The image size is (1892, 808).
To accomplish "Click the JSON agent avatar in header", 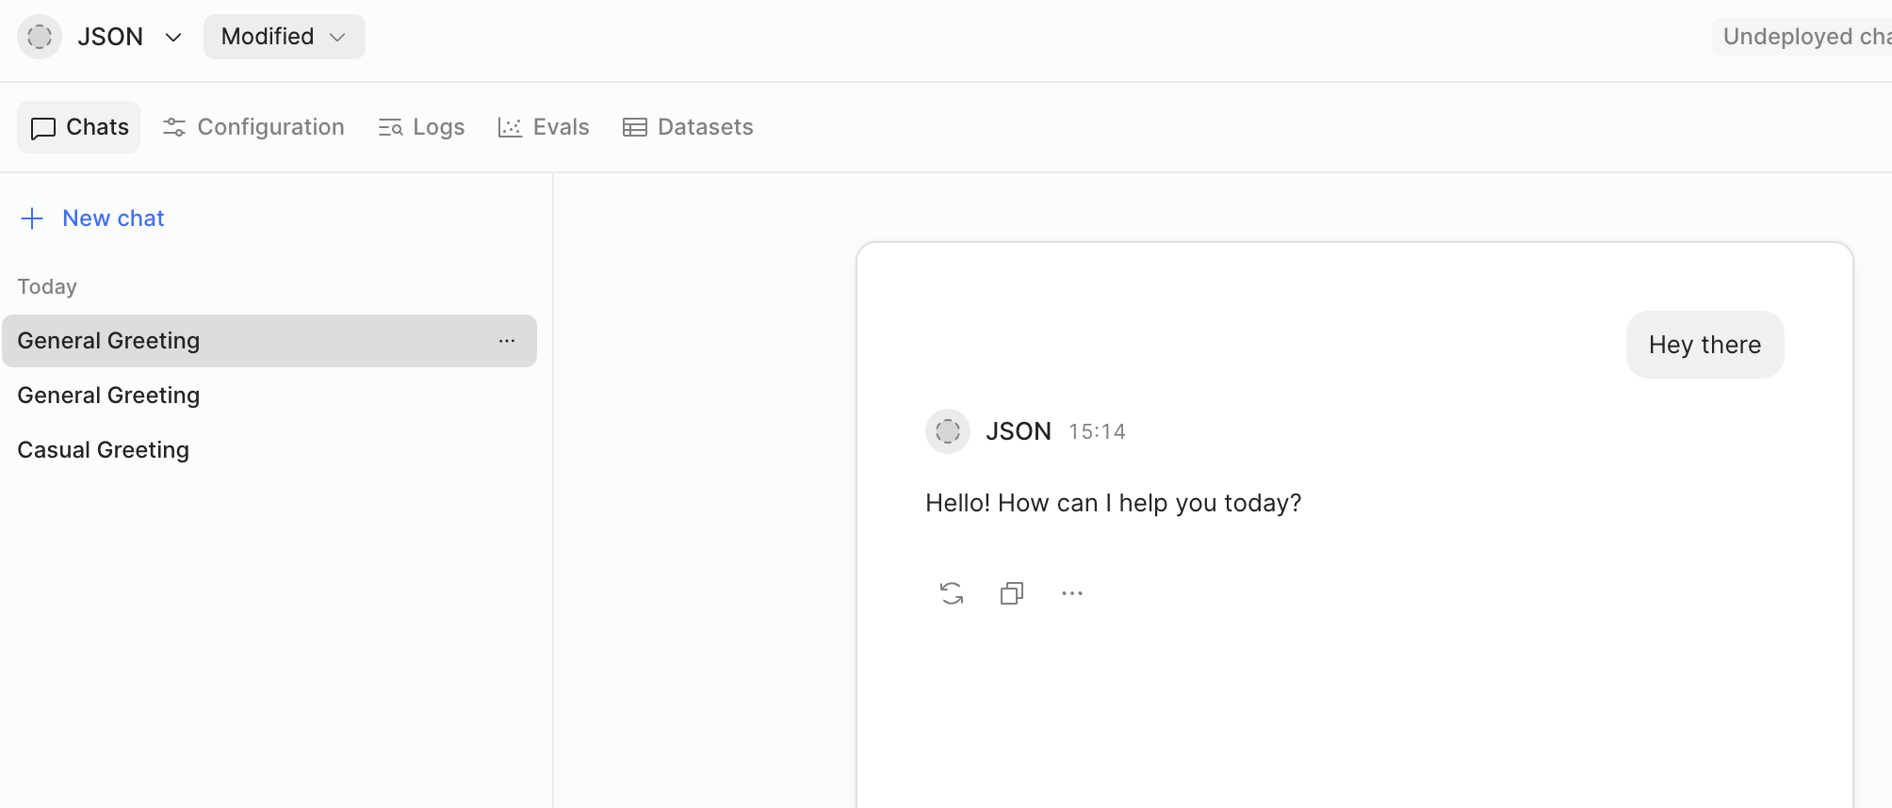I will pyautogui.click(x=40, y=37).
